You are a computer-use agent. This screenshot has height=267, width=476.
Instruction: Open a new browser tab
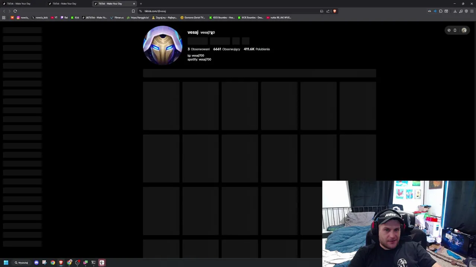tap(141, 4)
